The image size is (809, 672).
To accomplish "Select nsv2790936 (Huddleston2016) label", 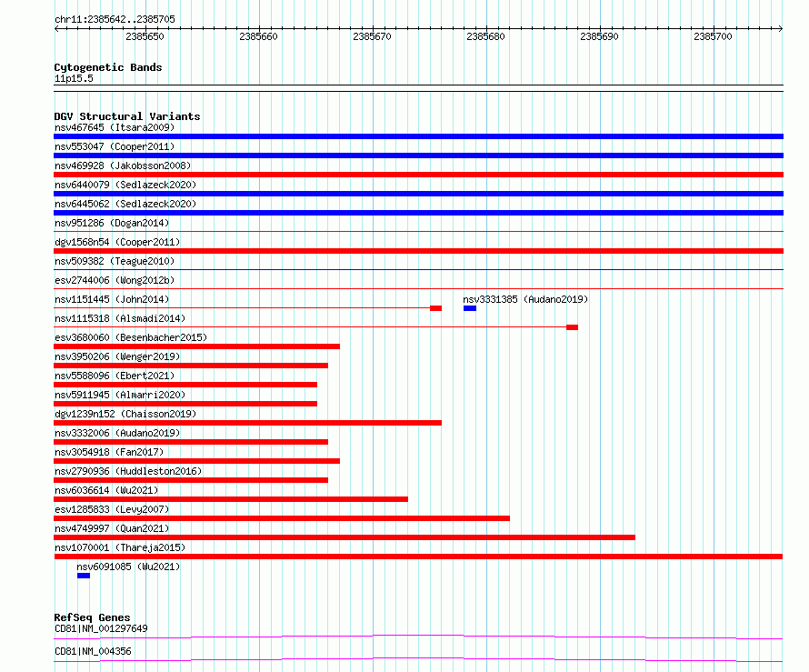I will [x=128, y=471].
